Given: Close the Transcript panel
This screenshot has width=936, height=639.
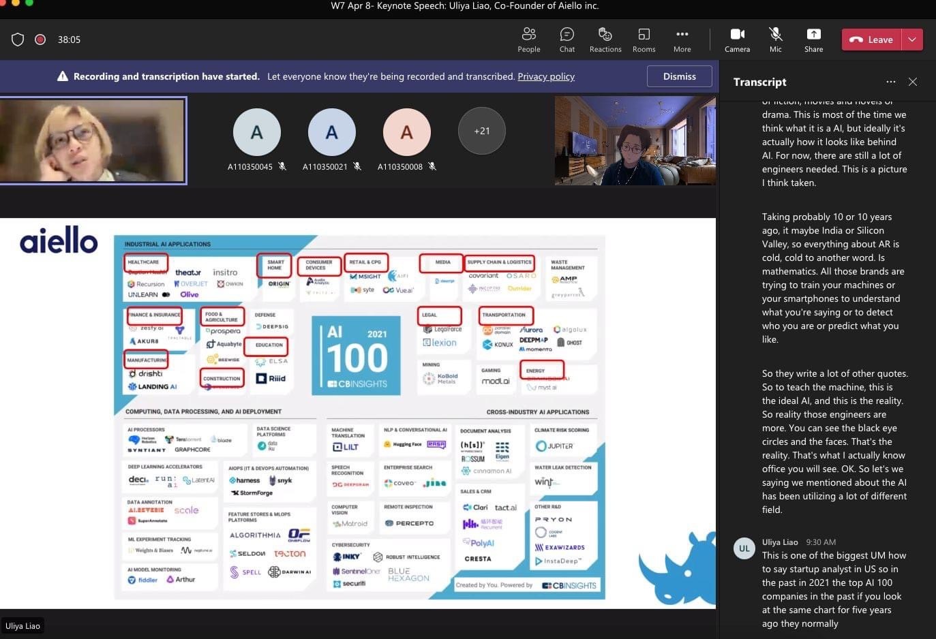Looking at the screenshot, I should click(x=913, y=82).
